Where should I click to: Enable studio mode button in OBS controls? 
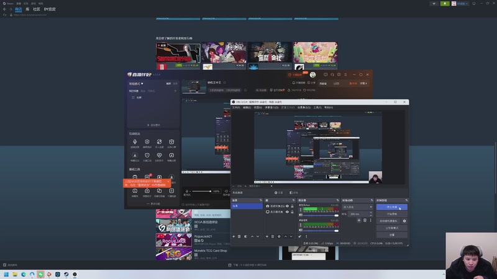point(392,228)
